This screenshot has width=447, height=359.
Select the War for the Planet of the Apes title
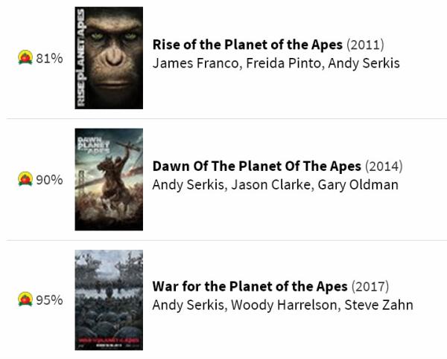pos(250,286)
